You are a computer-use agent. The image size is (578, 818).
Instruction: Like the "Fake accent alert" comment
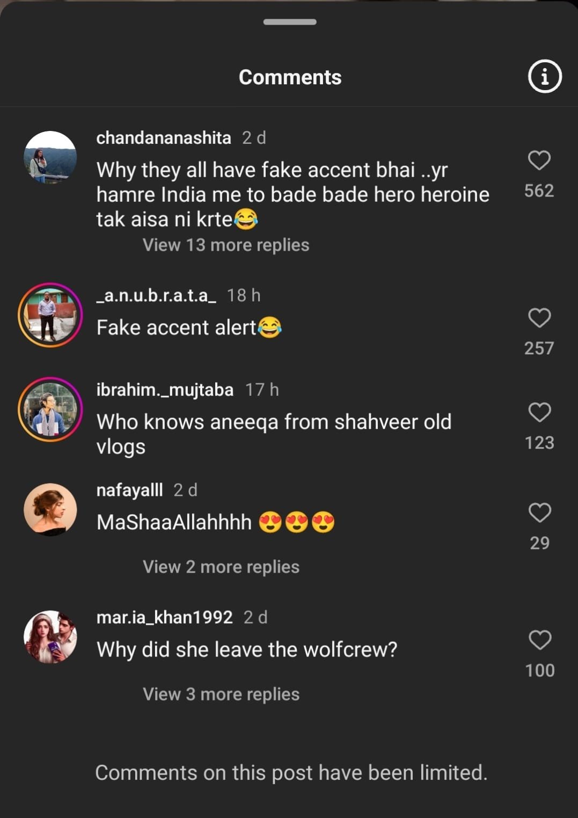click(539, 318)
